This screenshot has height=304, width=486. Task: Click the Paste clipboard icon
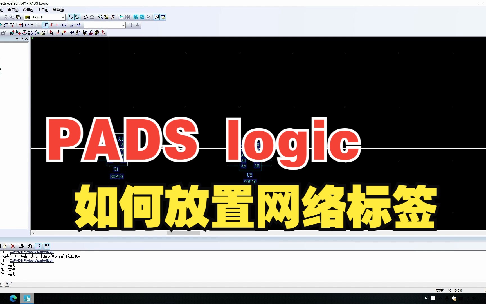click(x=19, y=17)
